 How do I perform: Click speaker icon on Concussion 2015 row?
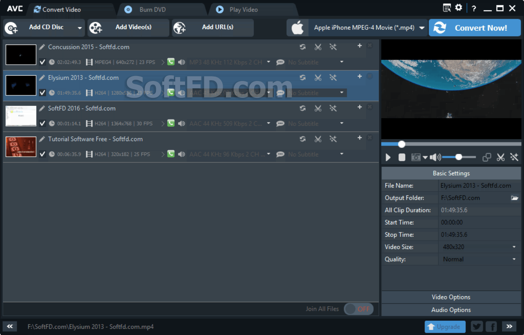pyautogui.click(x=181, y=62)
